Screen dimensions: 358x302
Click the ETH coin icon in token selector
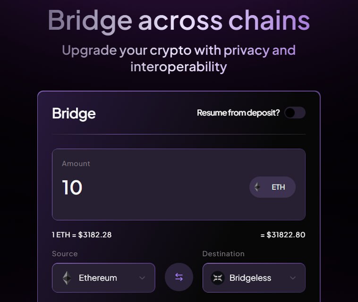click(x=257, y=187)
